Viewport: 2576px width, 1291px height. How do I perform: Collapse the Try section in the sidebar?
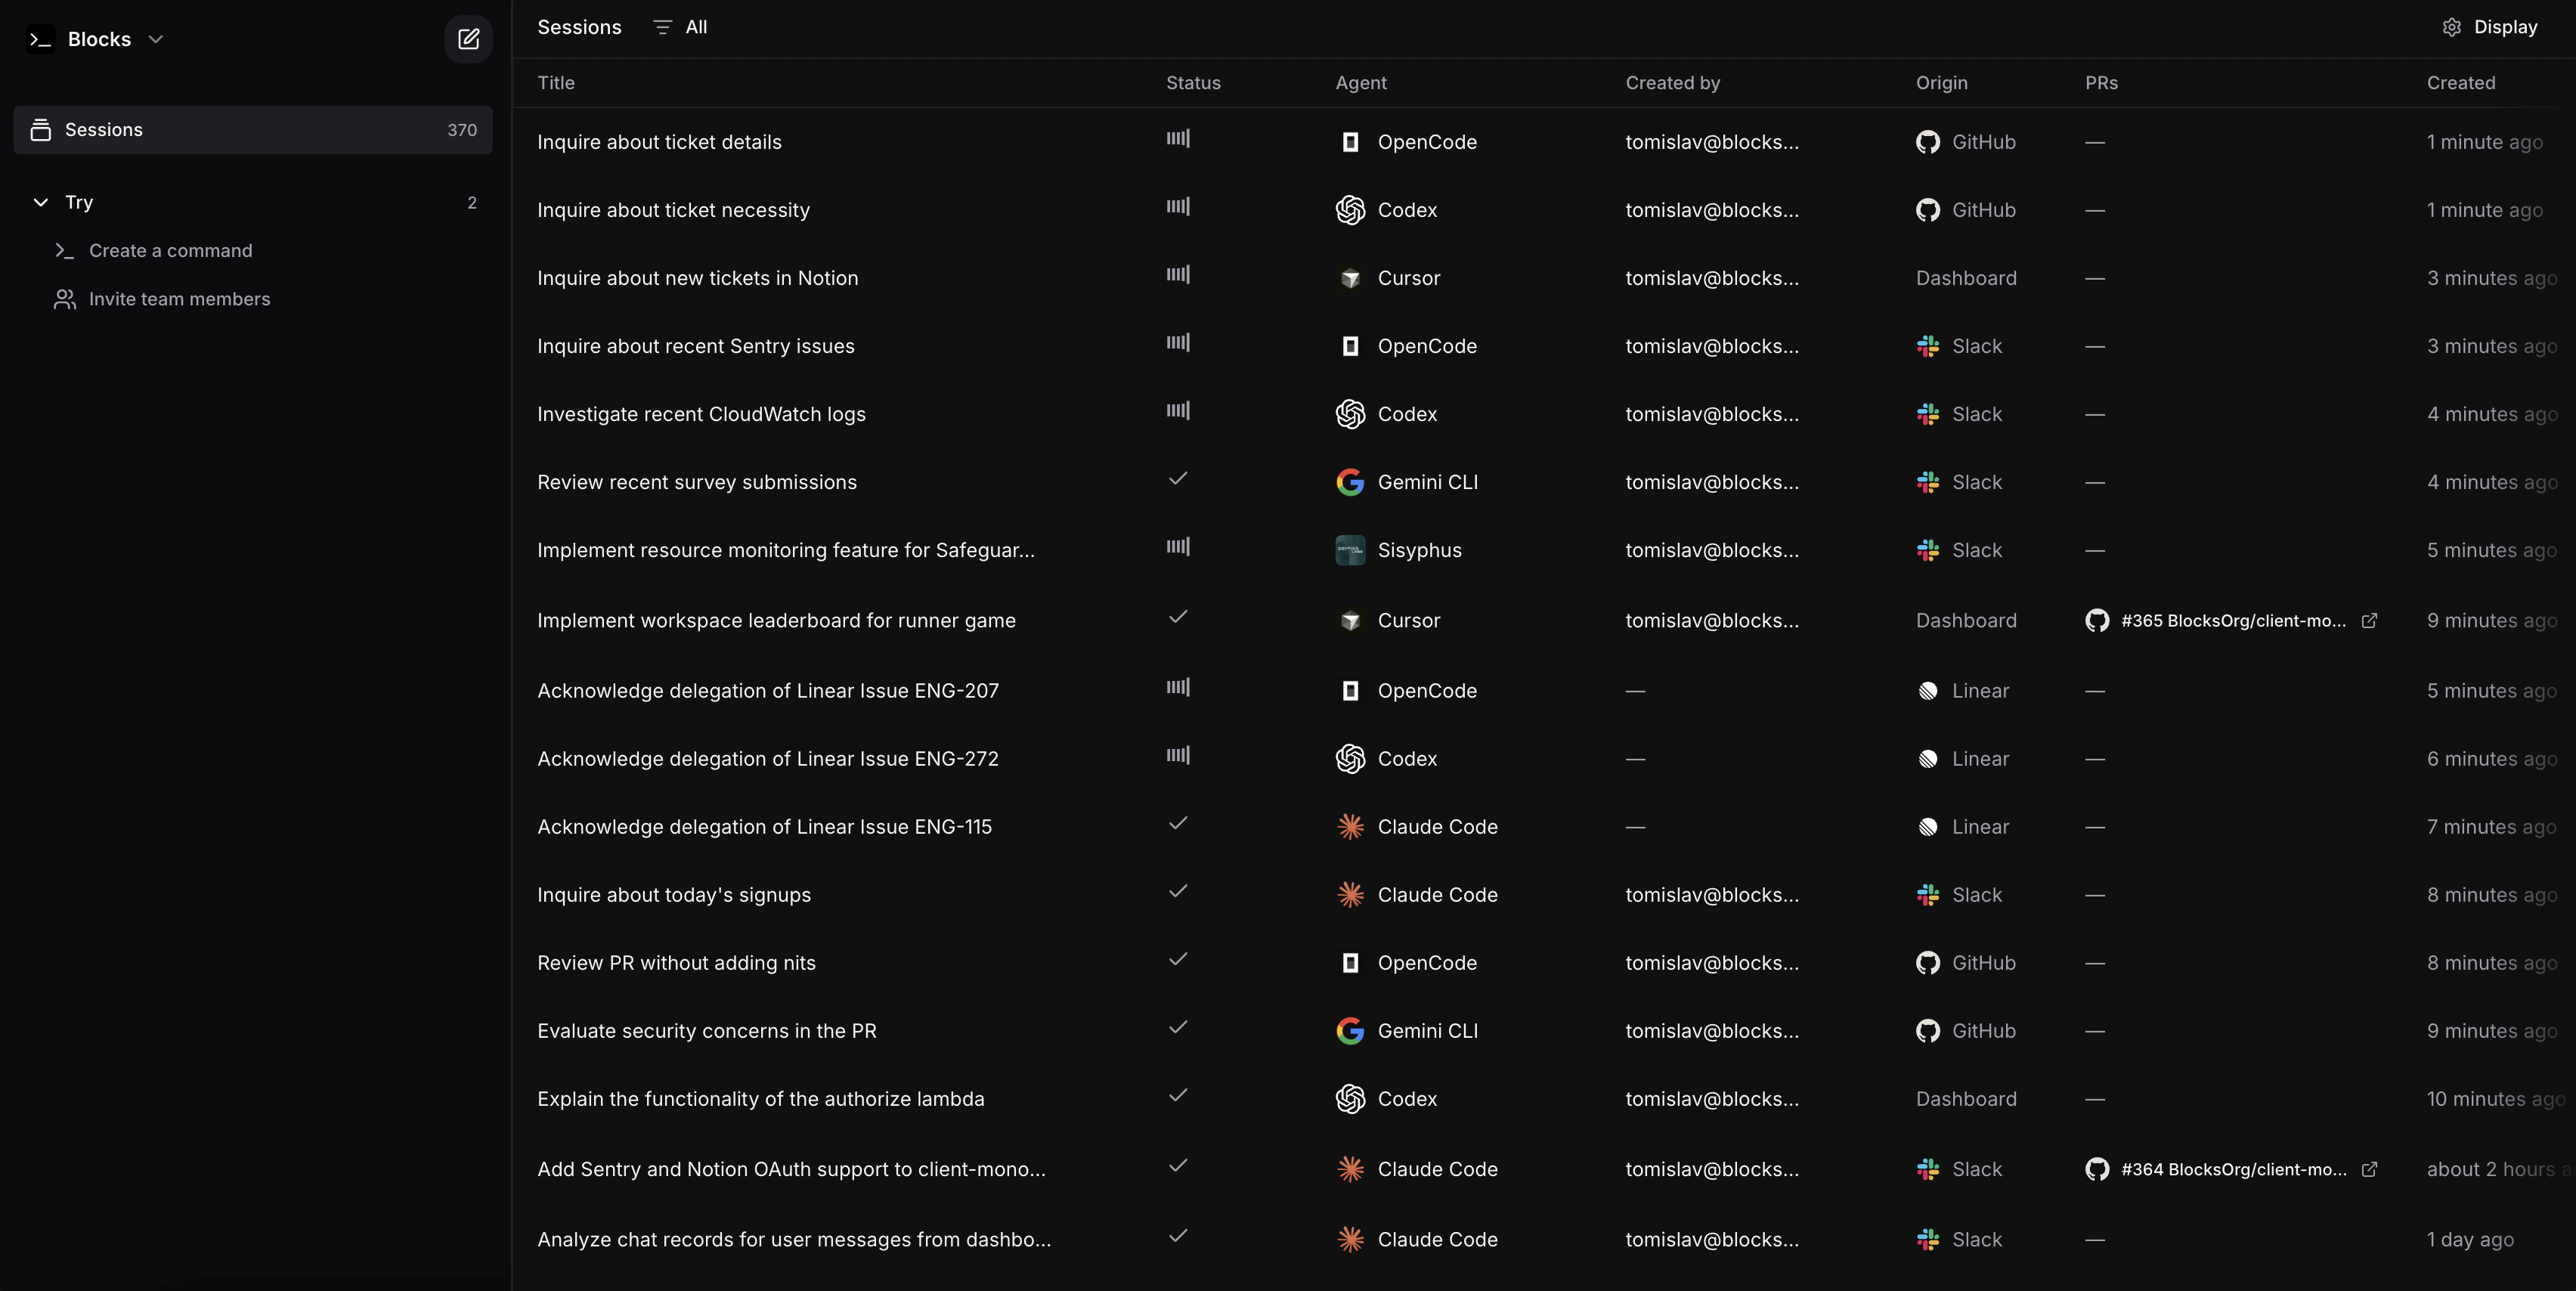[x=40, y=202]
